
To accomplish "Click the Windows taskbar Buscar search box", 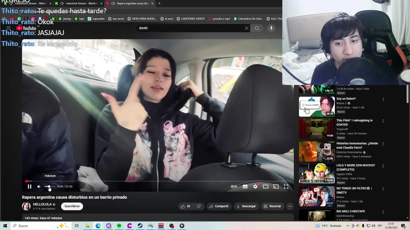I will (x=41, y=226).
